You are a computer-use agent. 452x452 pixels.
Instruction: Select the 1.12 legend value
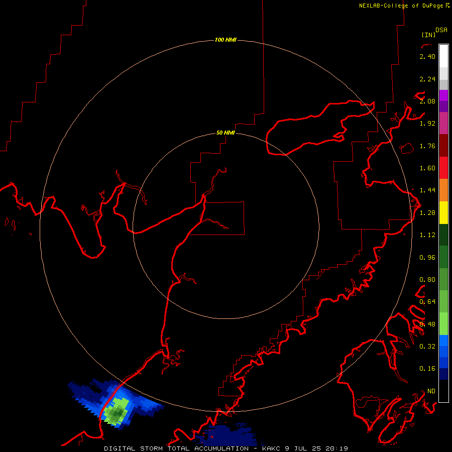click(x=427, y=235)
